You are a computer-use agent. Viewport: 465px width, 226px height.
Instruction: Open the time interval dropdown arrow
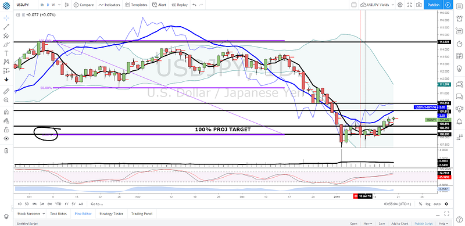pos(60,5)
